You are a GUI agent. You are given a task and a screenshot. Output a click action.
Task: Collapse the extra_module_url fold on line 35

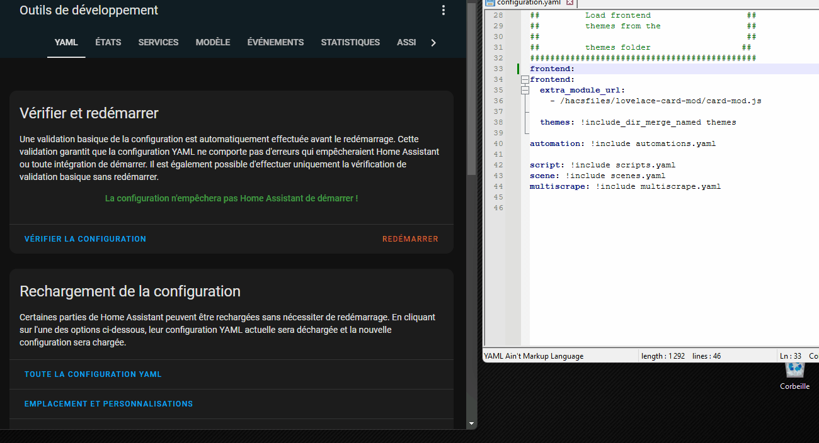pos(524,91)
